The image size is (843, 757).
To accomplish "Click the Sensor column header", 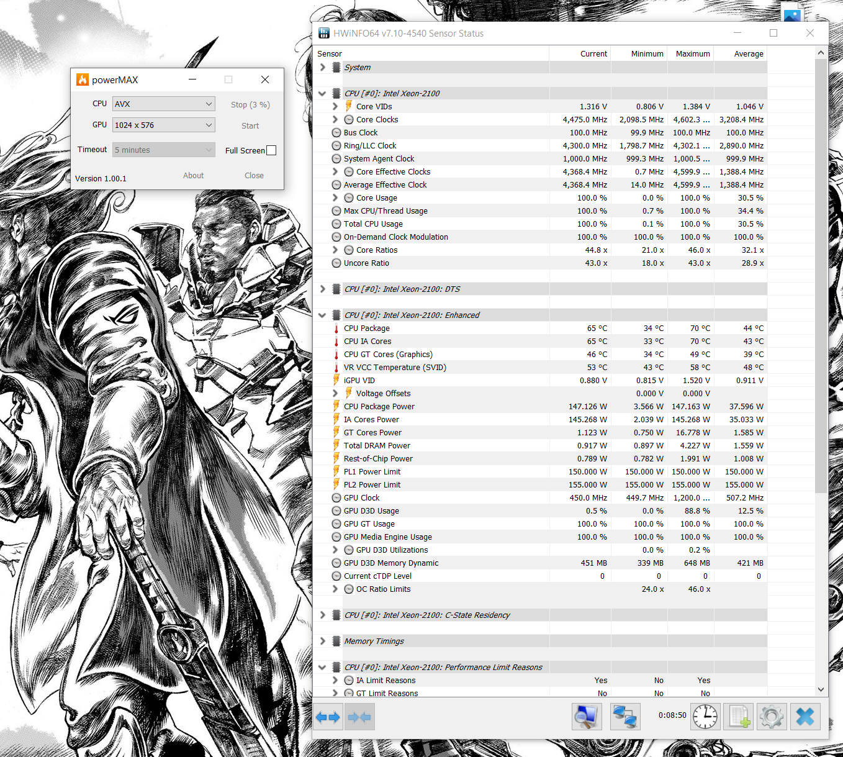I will coord(431,53).
